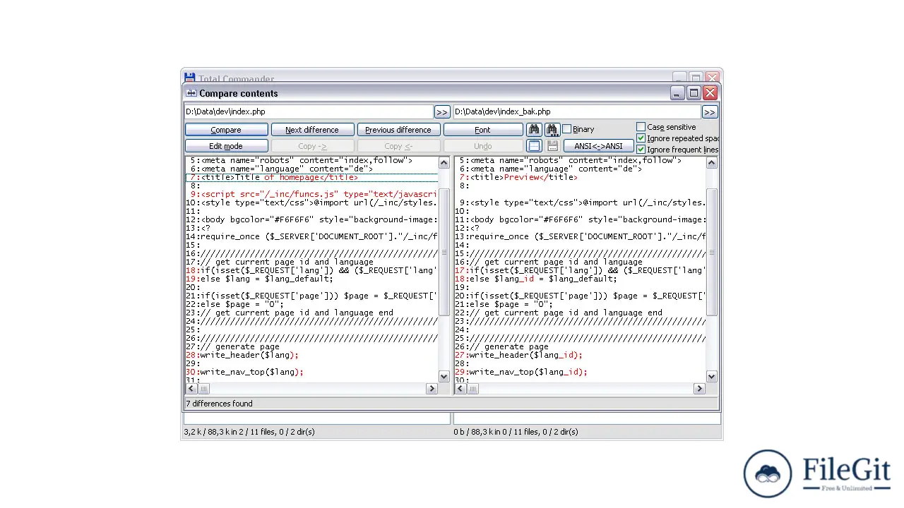Open left file browse >> button
This screenshot has width=904, height=508.
coord(442,111)
